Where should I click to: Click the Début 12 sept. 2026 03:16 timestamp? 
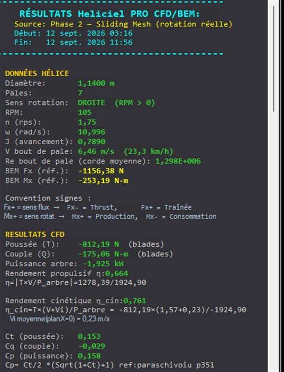(x=73, y=33)
